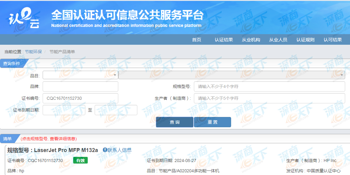Click the 重置 reset button

coord(212,122)
